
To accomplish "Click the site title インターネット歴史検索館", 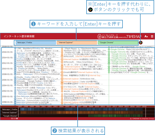I will point(19,36).
